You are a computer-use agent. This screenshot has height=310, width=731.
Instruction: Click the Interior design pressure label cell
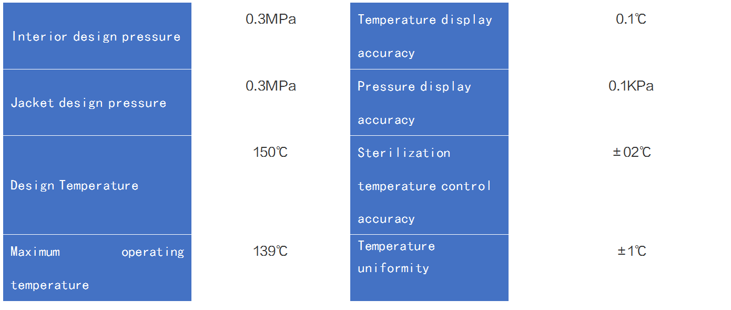pos(96,37)
